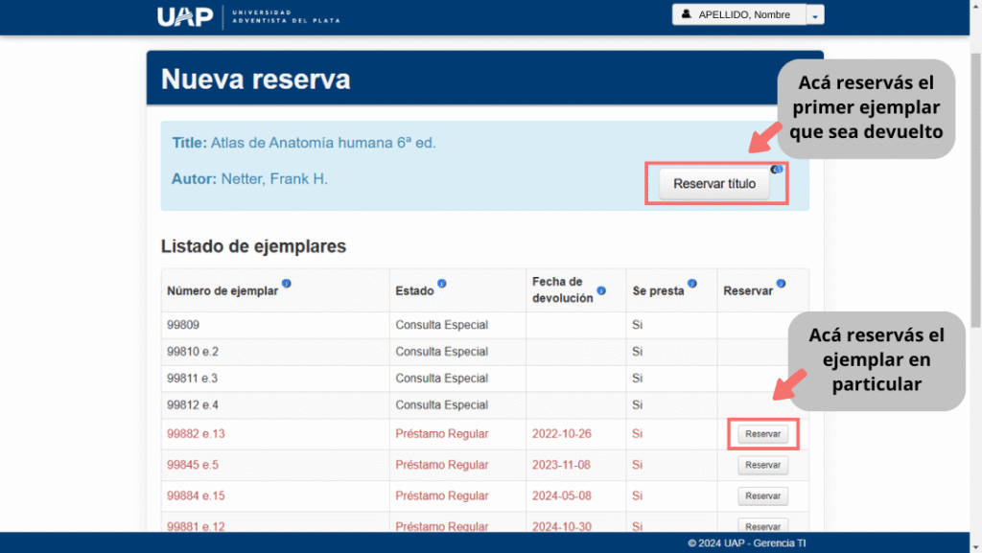This screenshot has width=982, height=553.
Task: Expand the user account dropdown arrow
Action: [814, 15]
